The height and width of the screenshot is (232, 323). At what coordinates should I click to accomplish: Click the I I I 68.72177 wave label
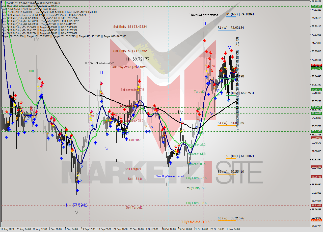138,59
